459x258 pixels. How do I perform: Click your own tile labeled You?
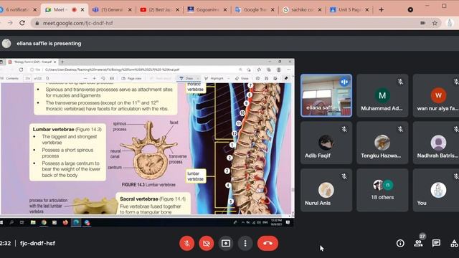pyautogui.click(x=436, y=190)
